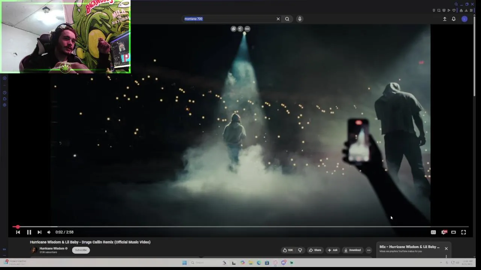Open the browser extensions lock icon
This screenshot has height=270, width=481.
[x=461, y=10]
